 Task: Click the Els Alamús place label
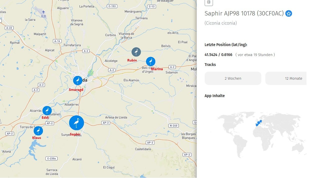tap(131, 80)
